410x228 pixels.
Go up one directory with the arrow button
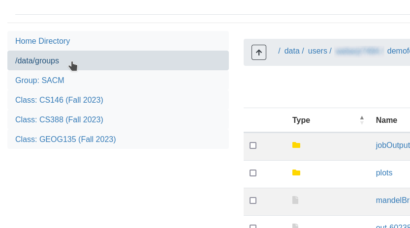(259, 52)
